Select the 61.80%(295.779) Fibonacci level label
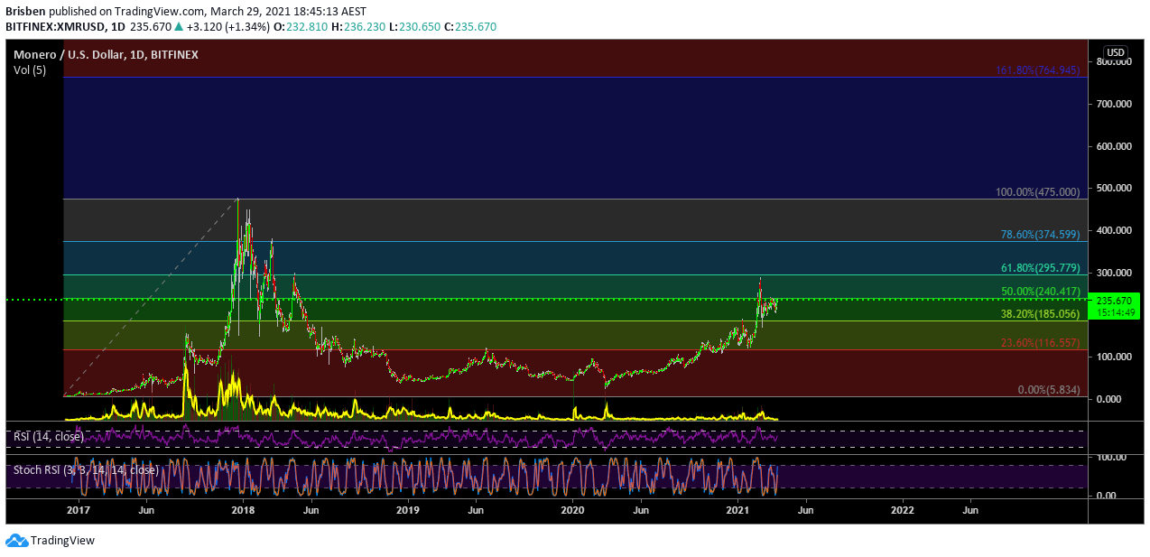The image size is (1150, 557). coord(1041,268)
